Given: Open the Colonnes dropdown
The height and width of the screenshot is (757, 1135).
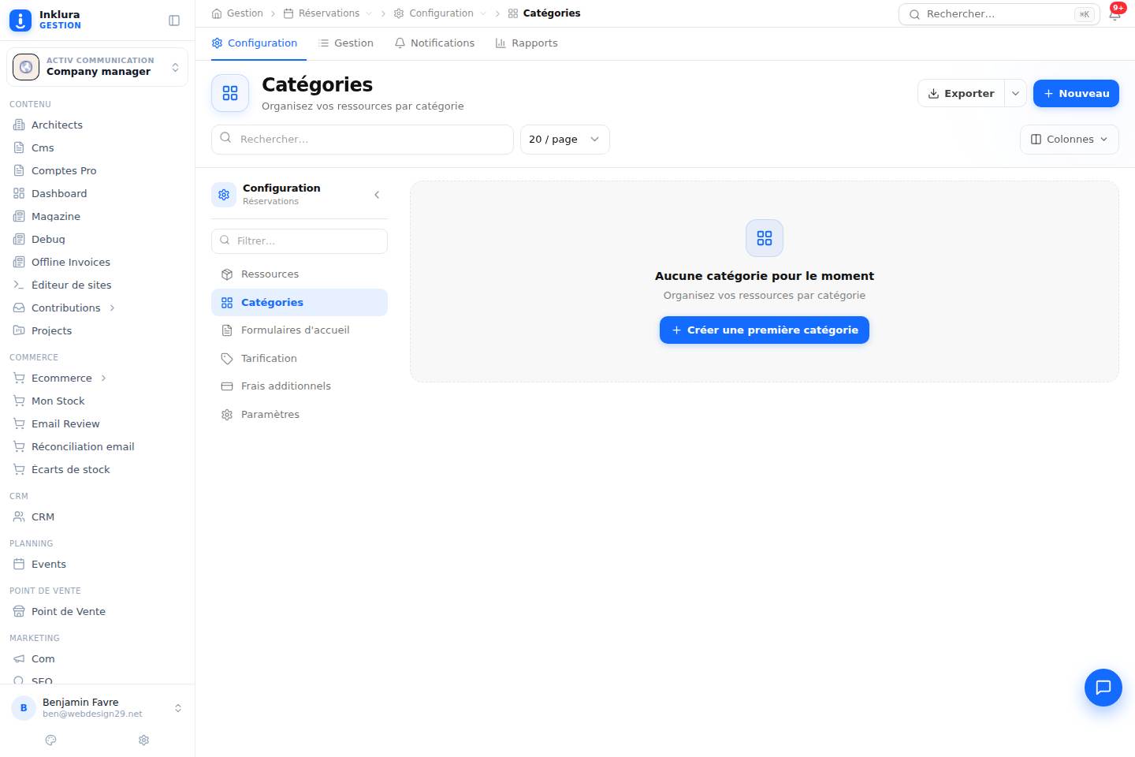Looking at the screenshot, I should click(x=1070, y=140).
